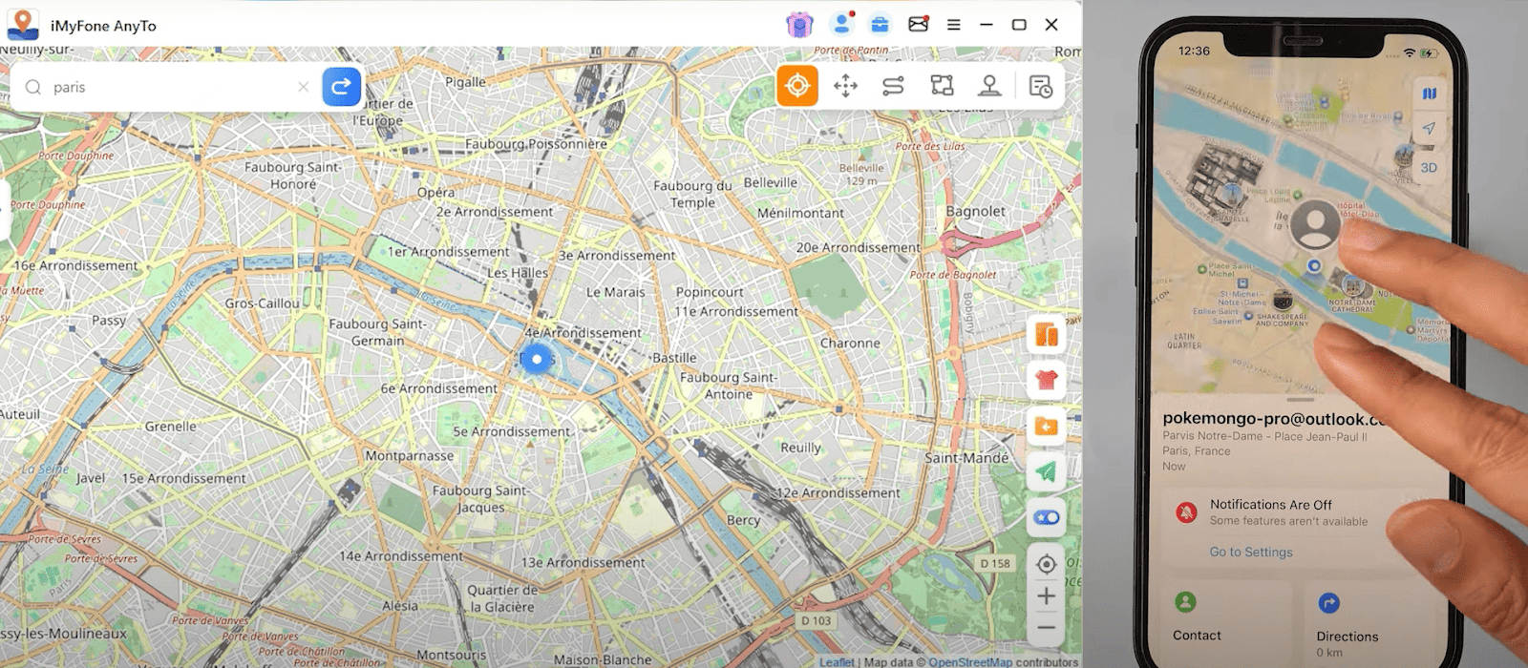The width and height of the screenshot is (1528, 668).
Task: Tap the contact avatar pin on phone
Action: (x=1316, y=225)
